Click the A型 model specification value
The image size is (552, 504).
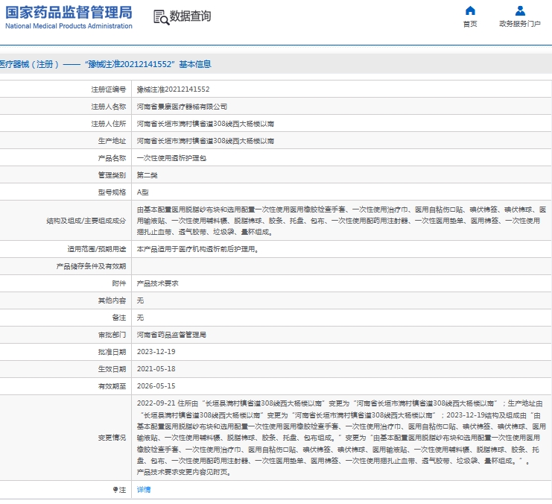[142, 192]
